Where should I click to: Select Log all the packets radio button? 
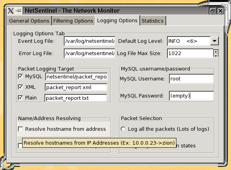[x=123, y=129]
